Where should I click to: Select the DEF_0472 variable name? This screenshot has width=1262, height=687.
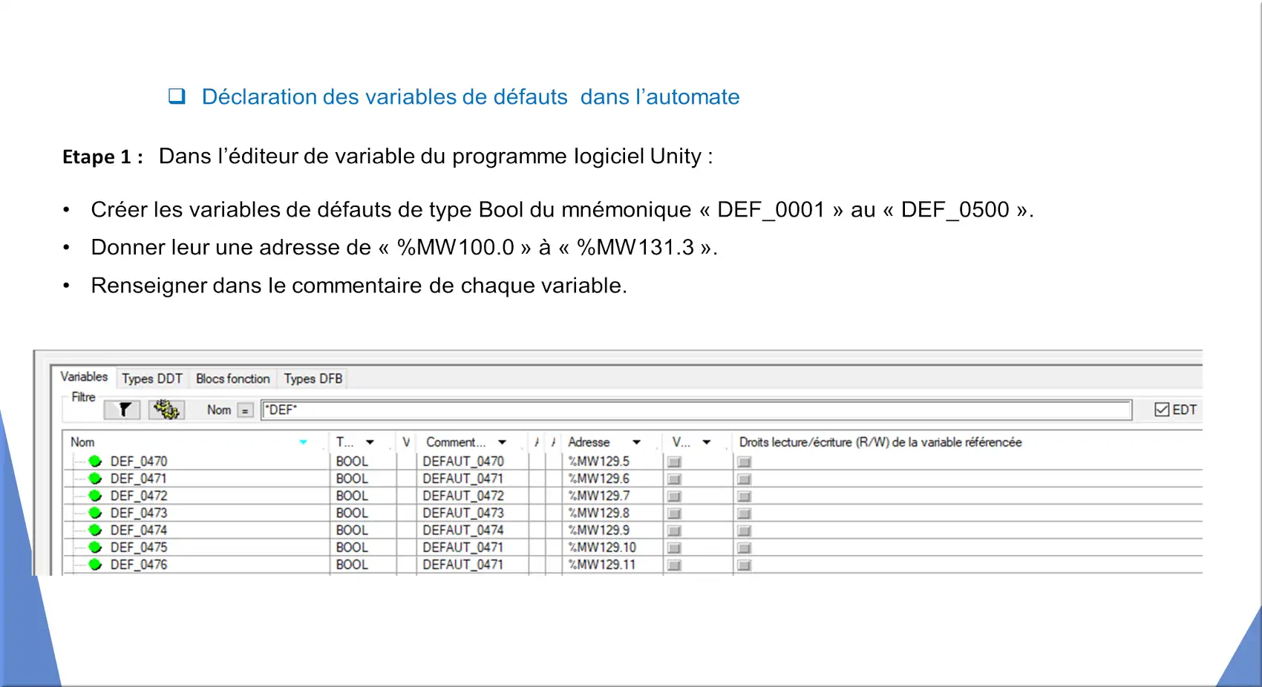coord(139,496)
